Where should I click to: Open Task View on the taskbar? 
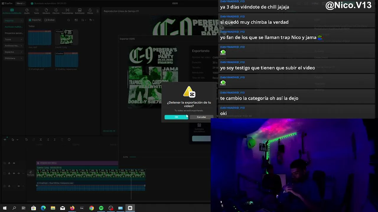(24, 208)
